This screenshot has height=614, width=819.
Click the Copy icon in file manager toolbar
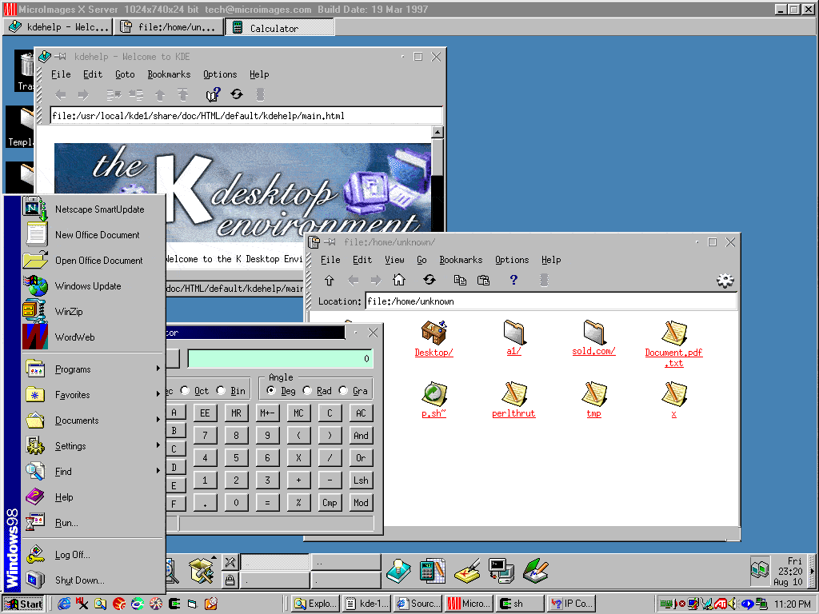[460, 280]
